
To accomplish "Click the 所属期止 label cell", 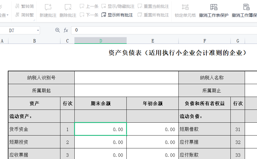I will point(212,90).
